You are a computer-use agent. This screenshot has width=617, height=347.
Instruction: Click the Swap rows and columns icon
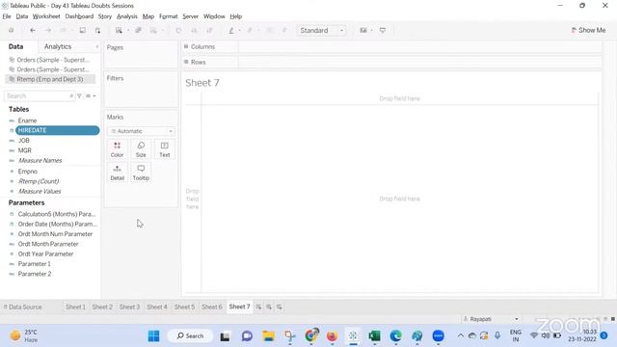pyautogui.click(x=178, y=30)
